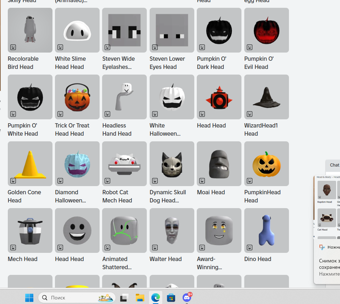Select the White Slime Head thumbnail
Viewport: 340px width, 304px height.
[77, 30]
